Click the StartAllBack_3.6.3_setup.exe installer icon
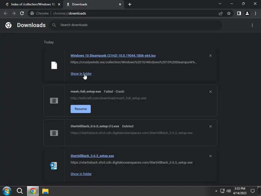This screenshot has width=261, height=196. tap(54, 166)
